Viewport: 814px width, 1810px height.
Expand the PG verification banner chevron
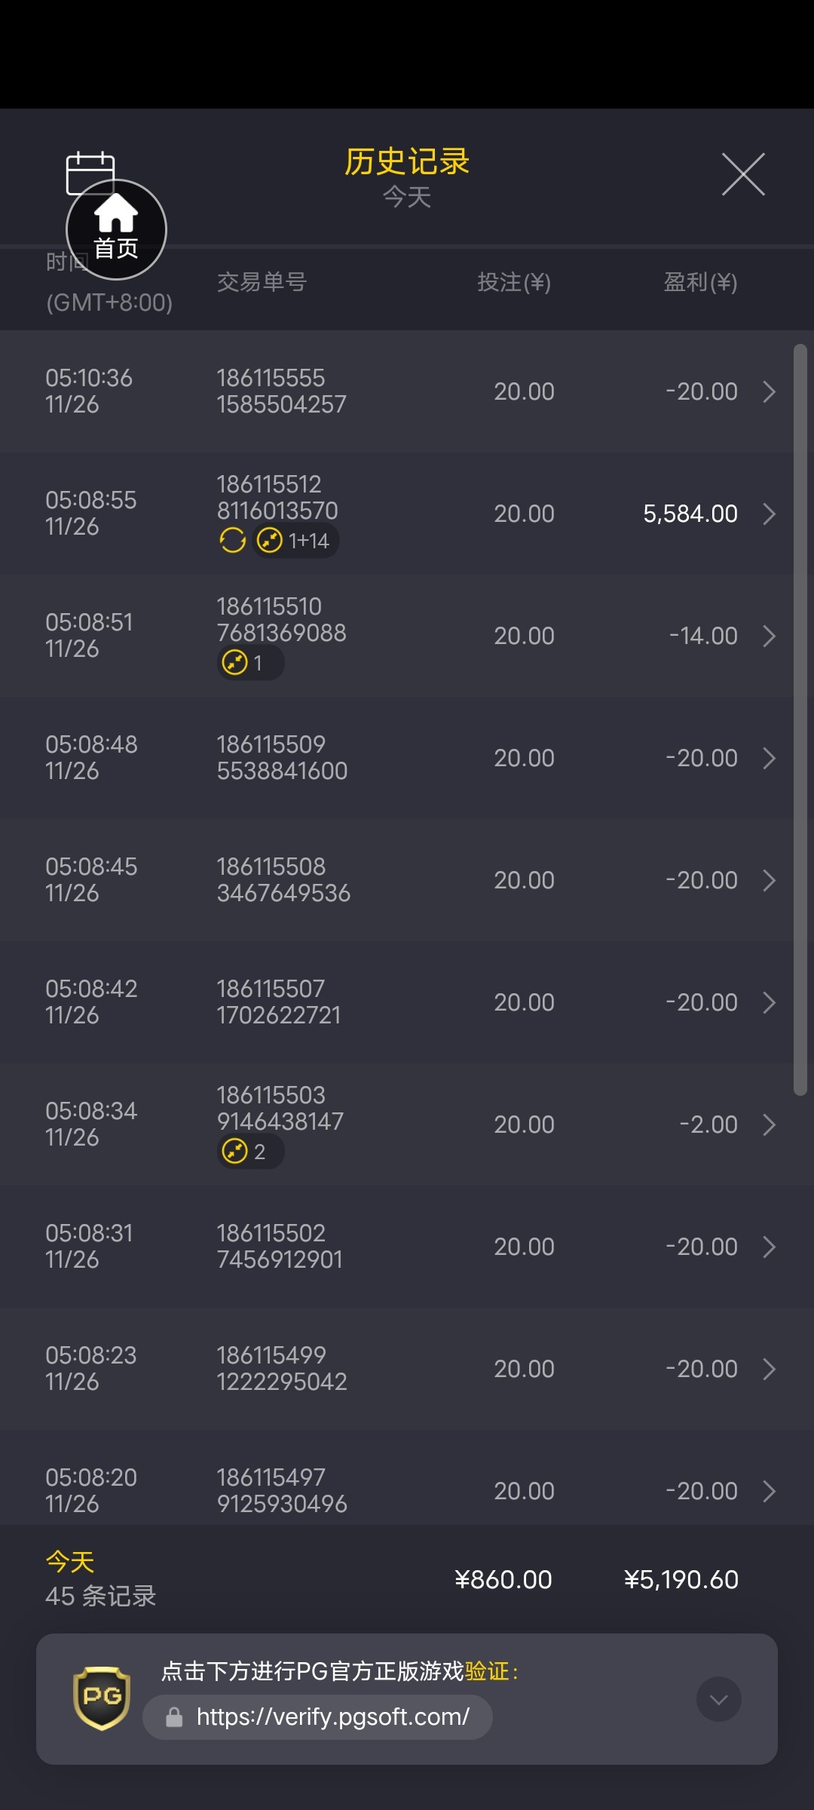pyautogui.click(x=718, y=1699)
